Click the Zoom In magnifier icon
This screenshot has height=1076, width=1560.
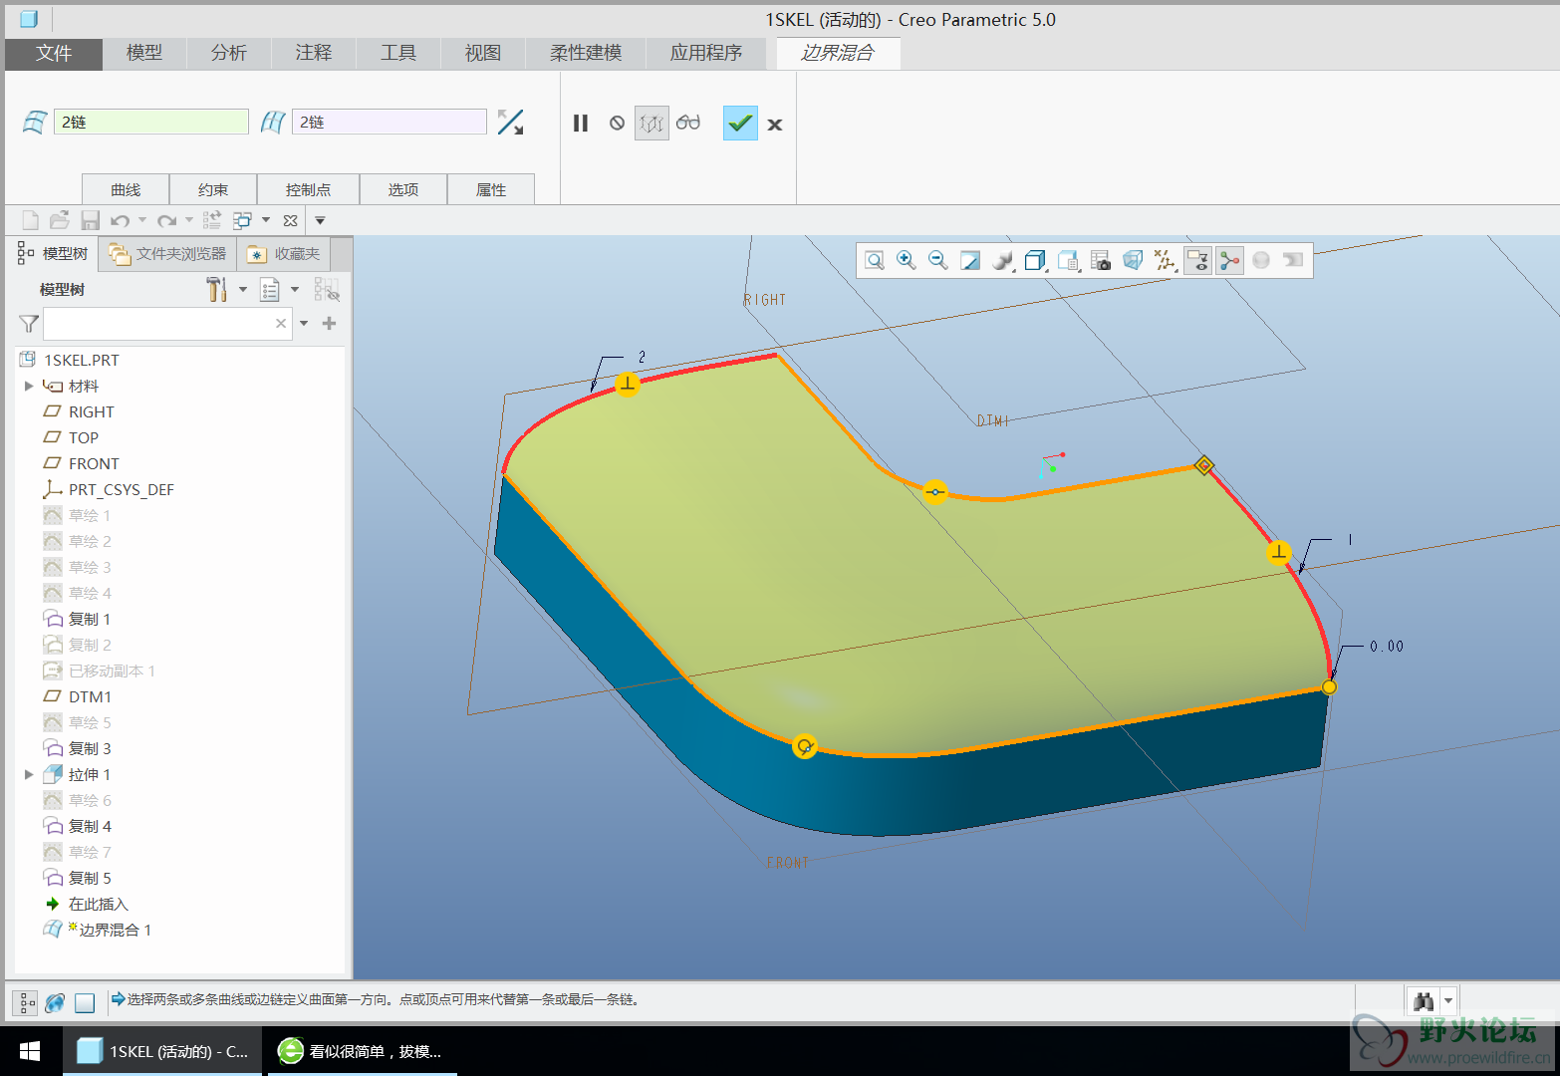pos(906,261)
